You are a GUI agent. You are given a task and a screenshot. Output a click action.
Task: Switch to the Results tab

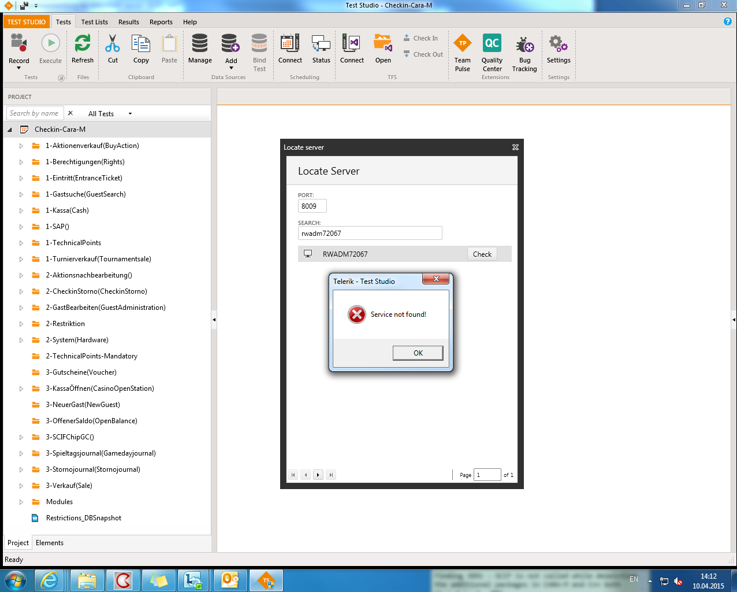click(129, 22)
